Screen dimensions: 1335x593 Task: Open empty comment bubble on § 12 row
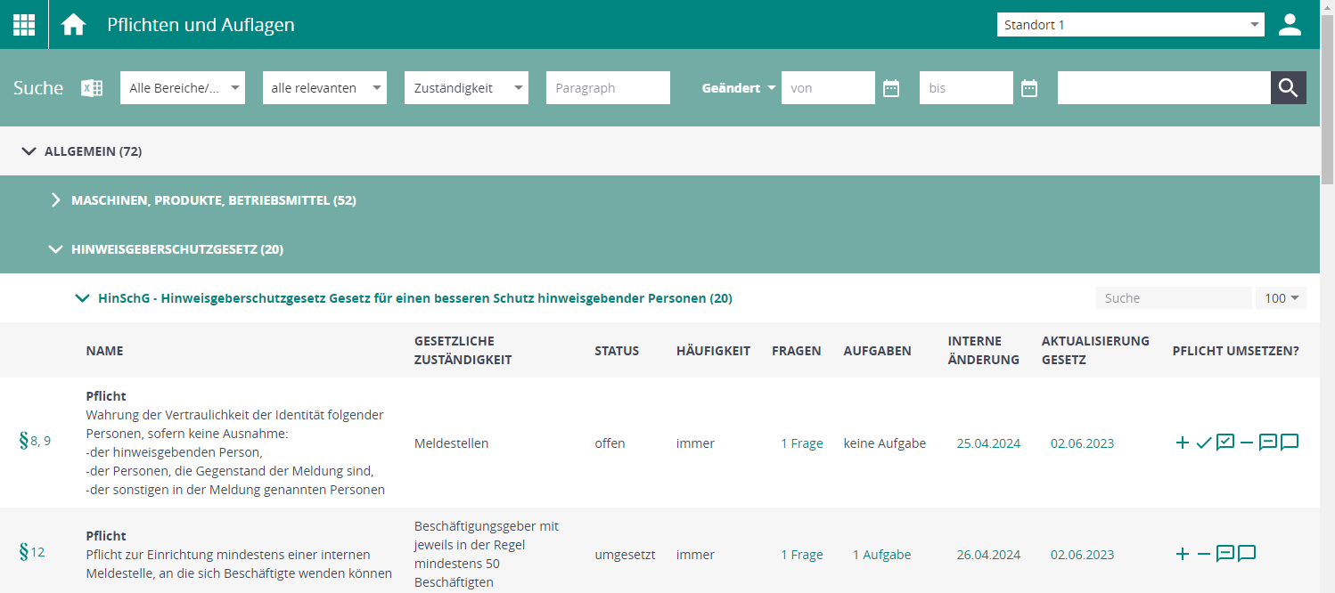(1247, 554)
